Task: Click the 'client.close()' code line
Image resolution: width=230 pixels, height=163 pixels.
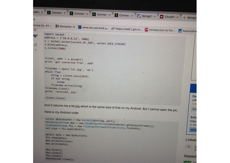Action: (x=56, y=98)
